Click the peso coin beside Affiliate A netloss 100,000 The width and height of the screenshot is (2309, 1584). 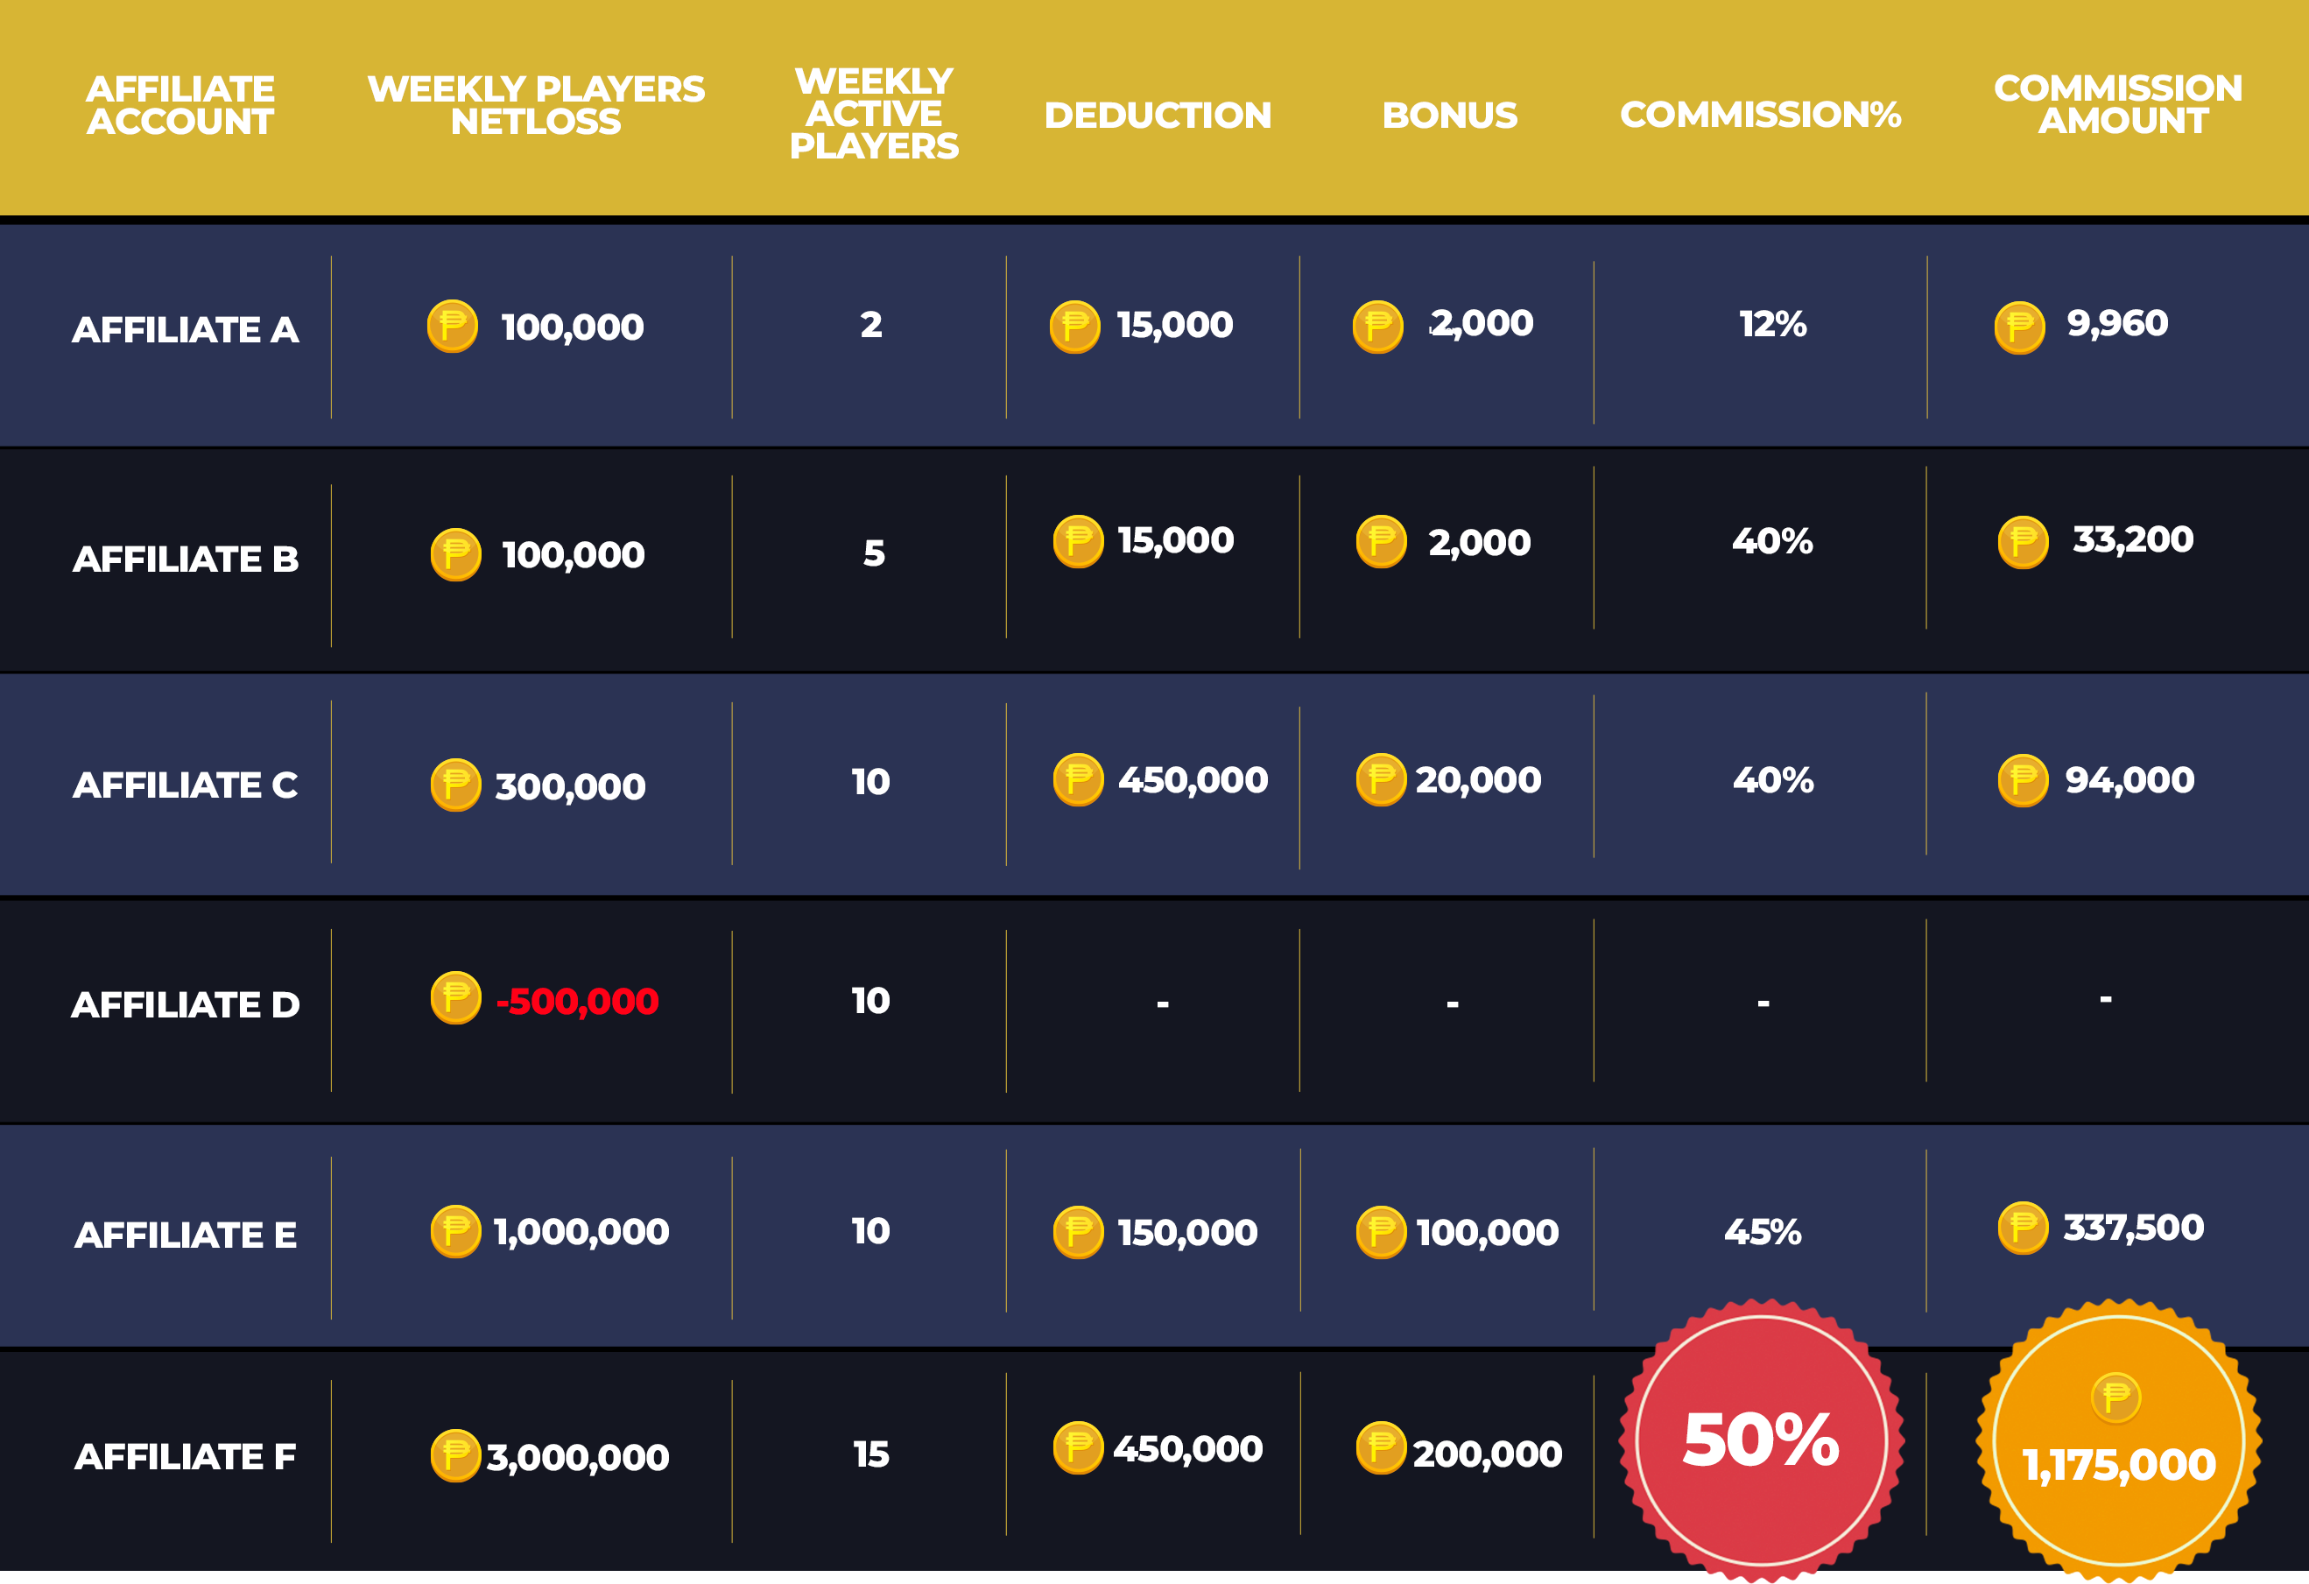click(x=452, y=326)
